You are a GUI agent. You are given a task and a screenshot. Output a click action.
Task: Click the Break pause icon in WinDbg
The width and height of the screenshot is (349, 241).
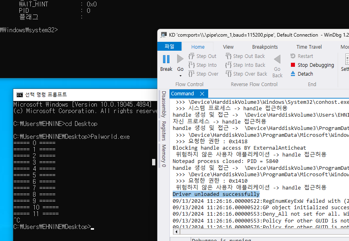[166, 59]
